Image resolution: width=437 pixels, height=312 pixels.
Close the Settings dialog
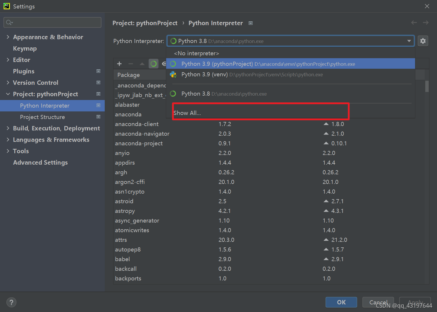(x=427, y=6)
